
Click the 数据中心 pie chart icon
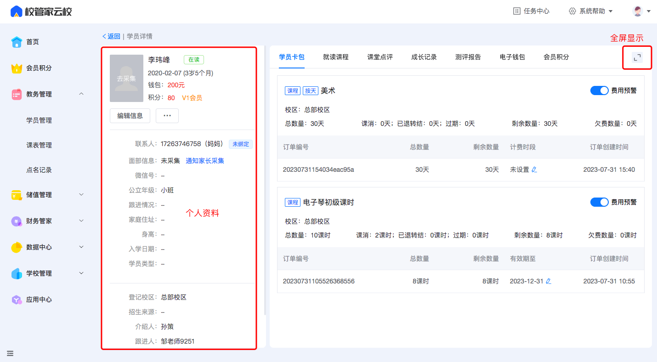(17, 247)
